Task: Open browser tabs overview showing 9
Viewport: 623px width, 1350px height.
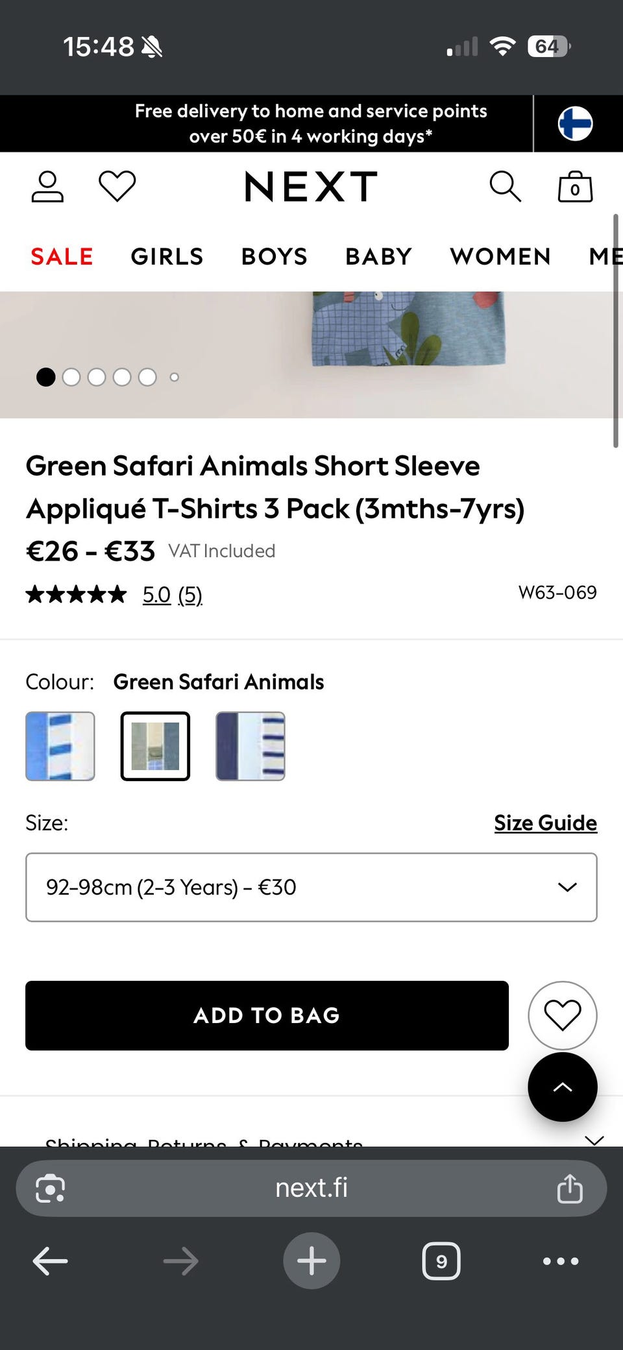Action: point(441,1261)
